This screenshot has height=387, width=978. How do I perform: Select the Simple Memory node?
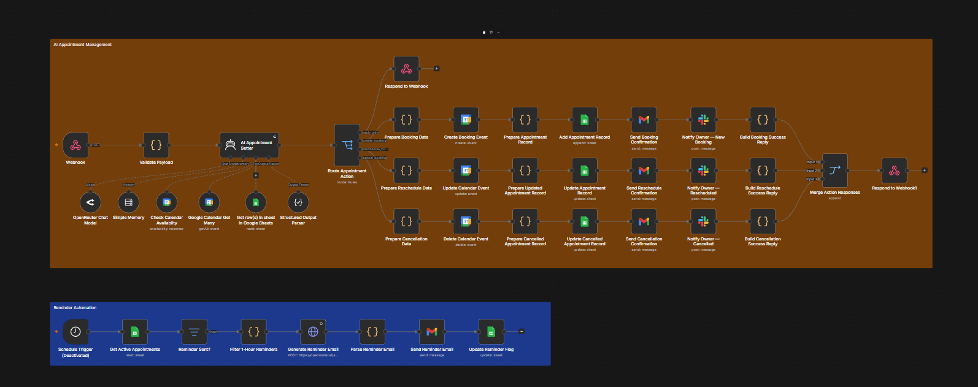click(128, 202)
